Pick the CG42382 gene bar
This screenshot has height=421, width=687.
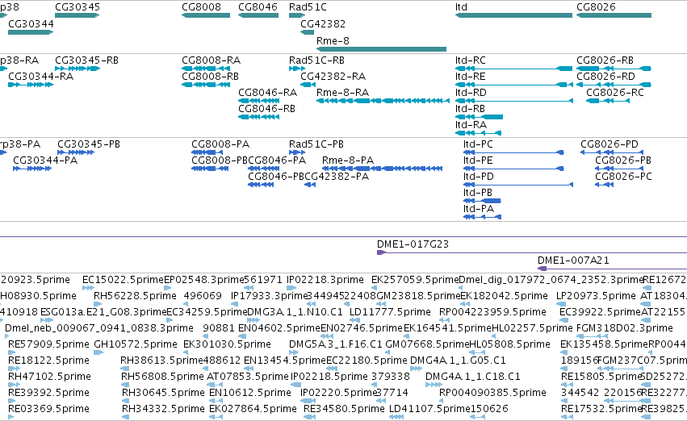coord(307,32)
